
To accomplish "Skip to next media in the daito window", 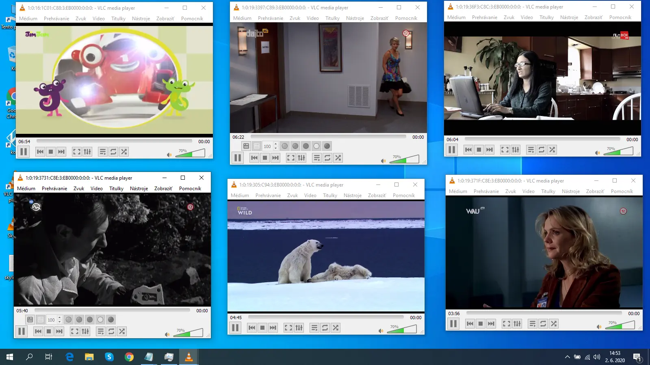I will click(x=275, y=158).
